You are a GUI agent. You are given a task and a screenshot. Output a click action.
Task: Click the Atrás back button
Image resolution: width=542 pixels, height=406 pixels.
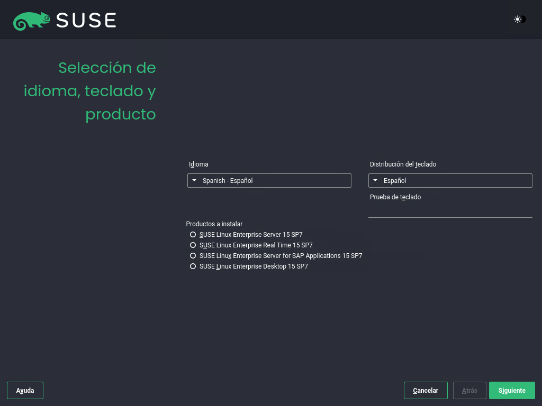click(469, 391)
